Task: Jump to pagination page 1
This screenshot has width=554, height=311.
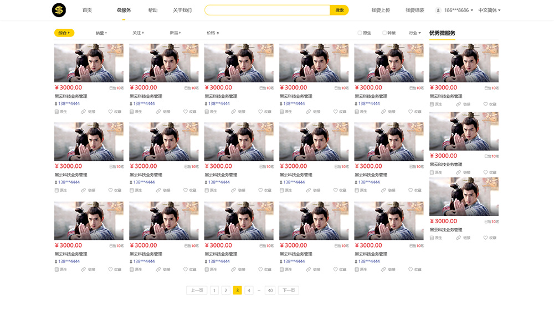Action: coord(214,290)
